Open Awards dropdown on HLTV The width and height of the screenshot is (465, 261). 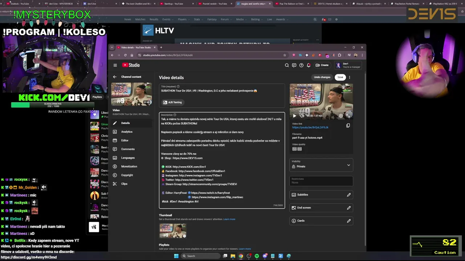click(282, 19)
